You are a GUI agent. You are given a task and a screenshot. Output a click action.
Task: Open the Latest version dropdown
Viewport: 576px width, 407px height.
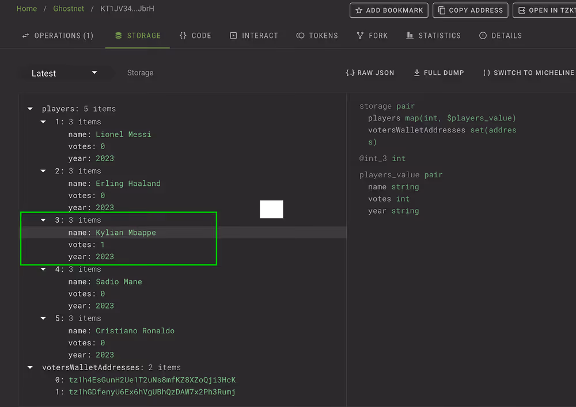65,73
